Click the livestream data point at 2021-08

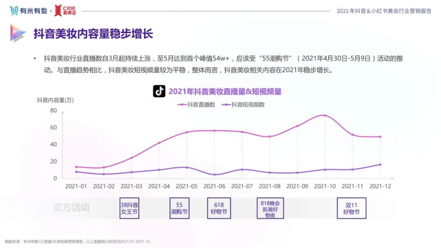click(269, 137)
